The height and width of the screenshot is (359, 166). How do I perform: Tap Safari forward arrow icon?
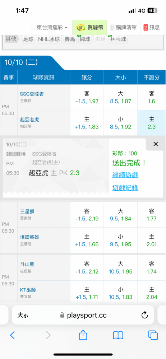48,335
